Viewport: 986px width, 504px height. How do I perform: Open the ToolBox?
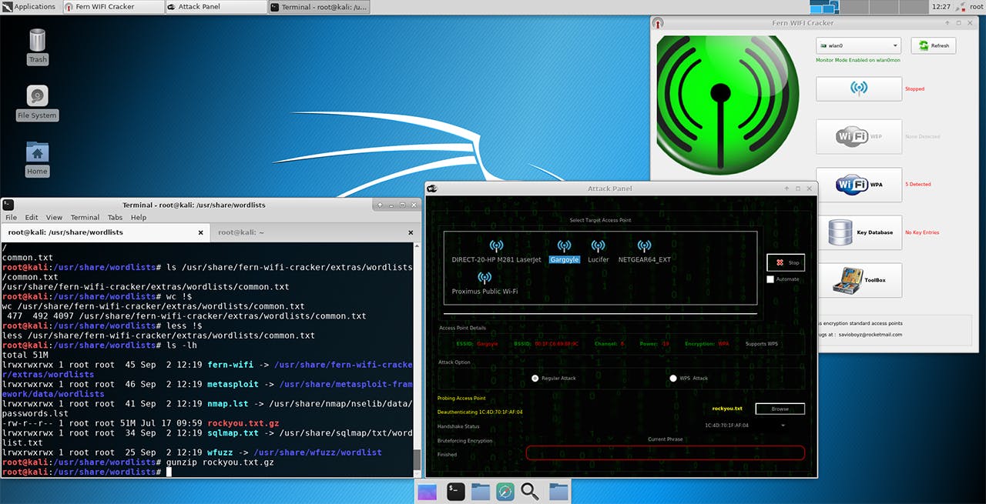858,280
